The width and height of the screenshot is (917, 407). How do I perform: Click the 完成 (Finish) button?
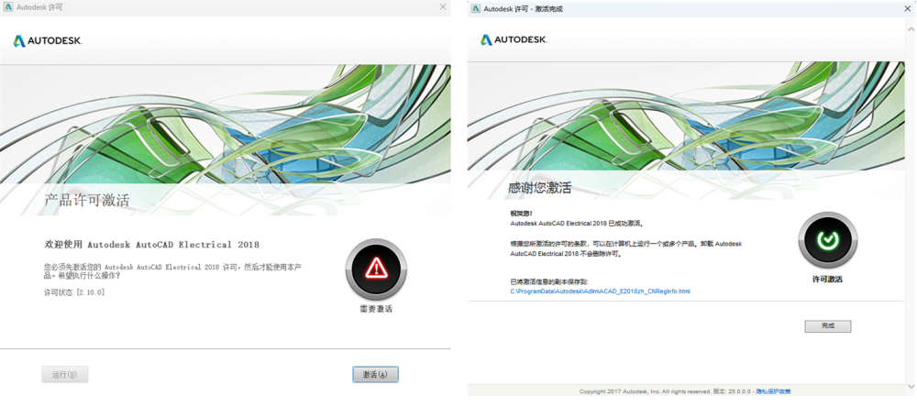coord(827,326)
